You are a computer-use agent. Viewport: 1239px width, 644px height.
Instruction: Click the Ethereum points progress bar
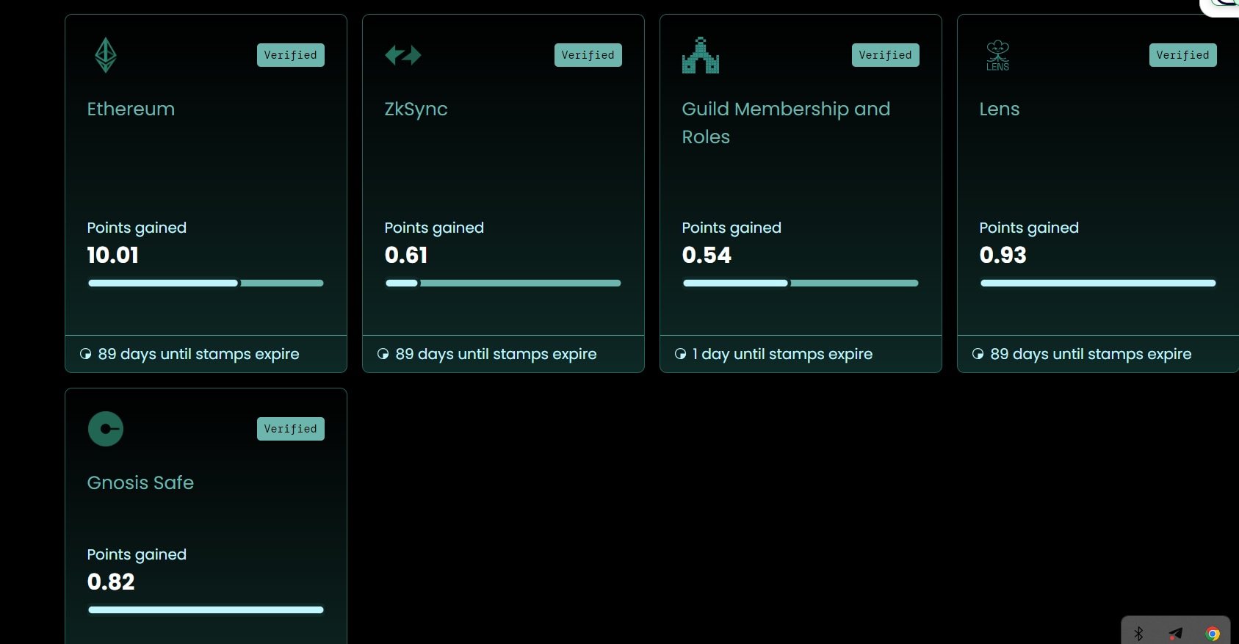[x=206, y=283]
